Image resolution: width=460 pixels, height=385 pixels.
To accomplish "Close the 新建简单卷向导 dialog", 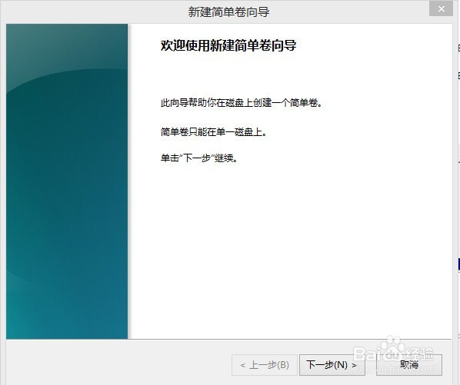I will (x=442, y=8).
